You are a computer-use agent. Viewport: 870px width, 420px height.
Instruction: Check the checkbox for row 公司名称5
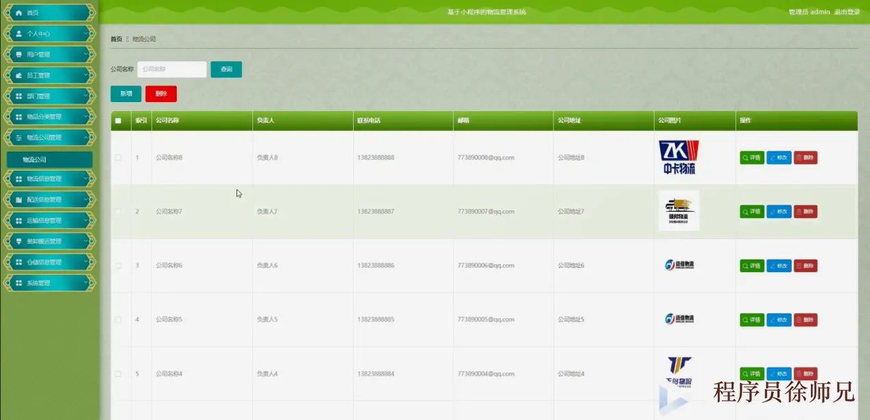pyautogui.click(x=118, y=320)
